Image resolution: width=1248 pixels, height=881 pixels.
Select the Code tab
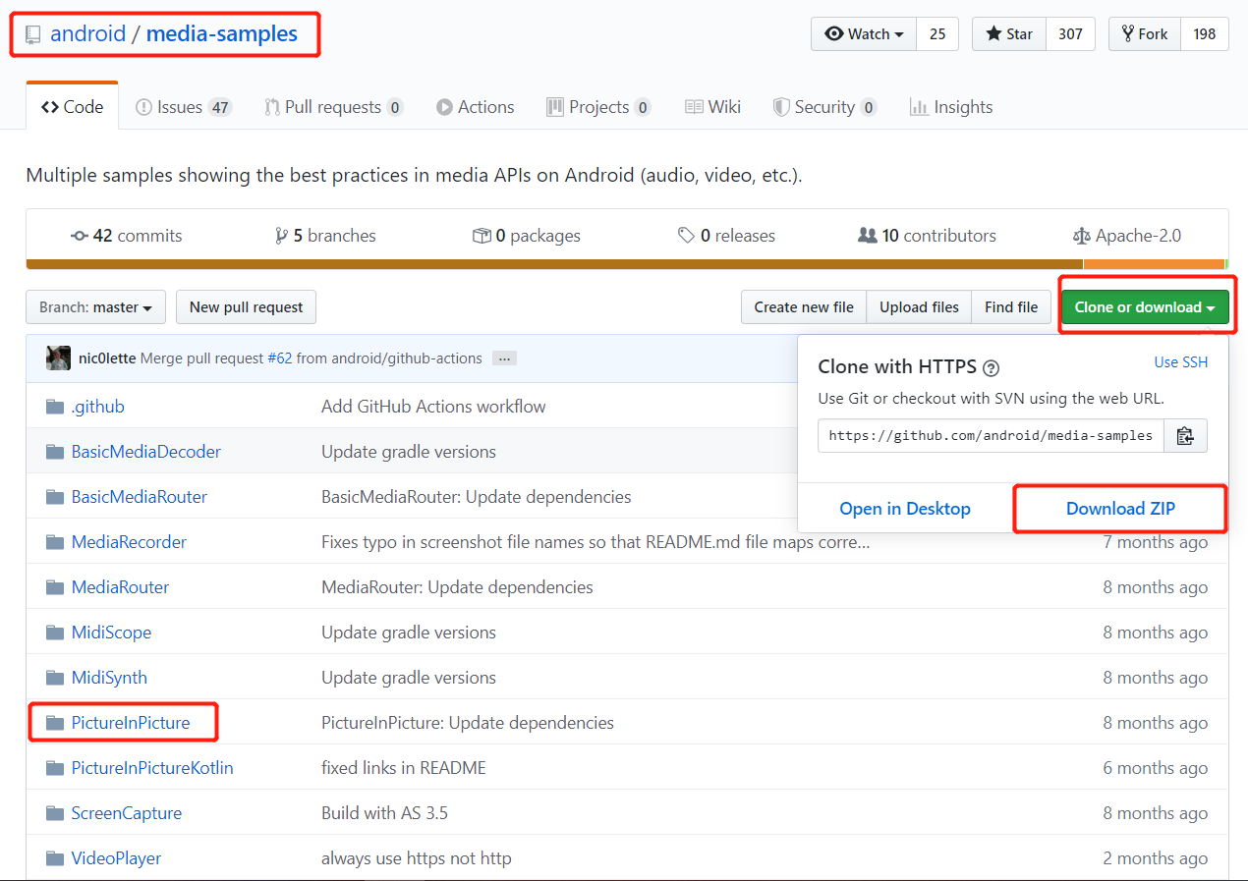coord(72,107)
